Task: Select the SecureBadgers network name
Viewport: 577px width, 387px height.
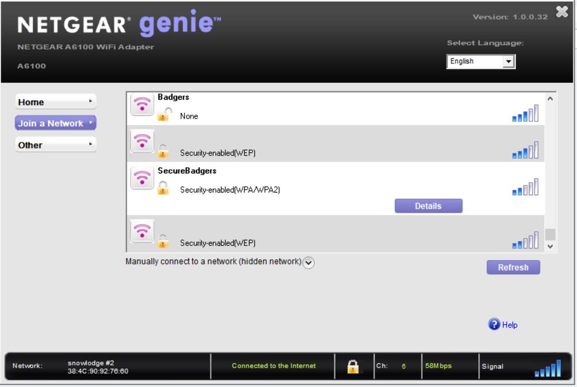Action: click(187, 171)
